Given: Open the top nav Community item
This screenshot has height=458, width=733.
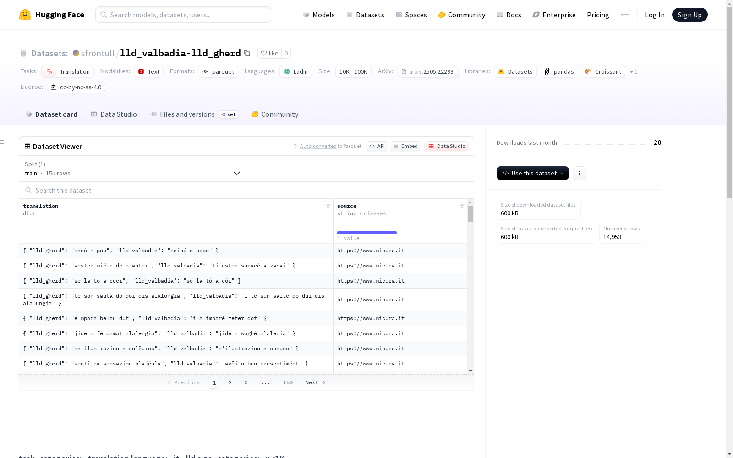Looking at the screenshot, I should tap(461, 15).
